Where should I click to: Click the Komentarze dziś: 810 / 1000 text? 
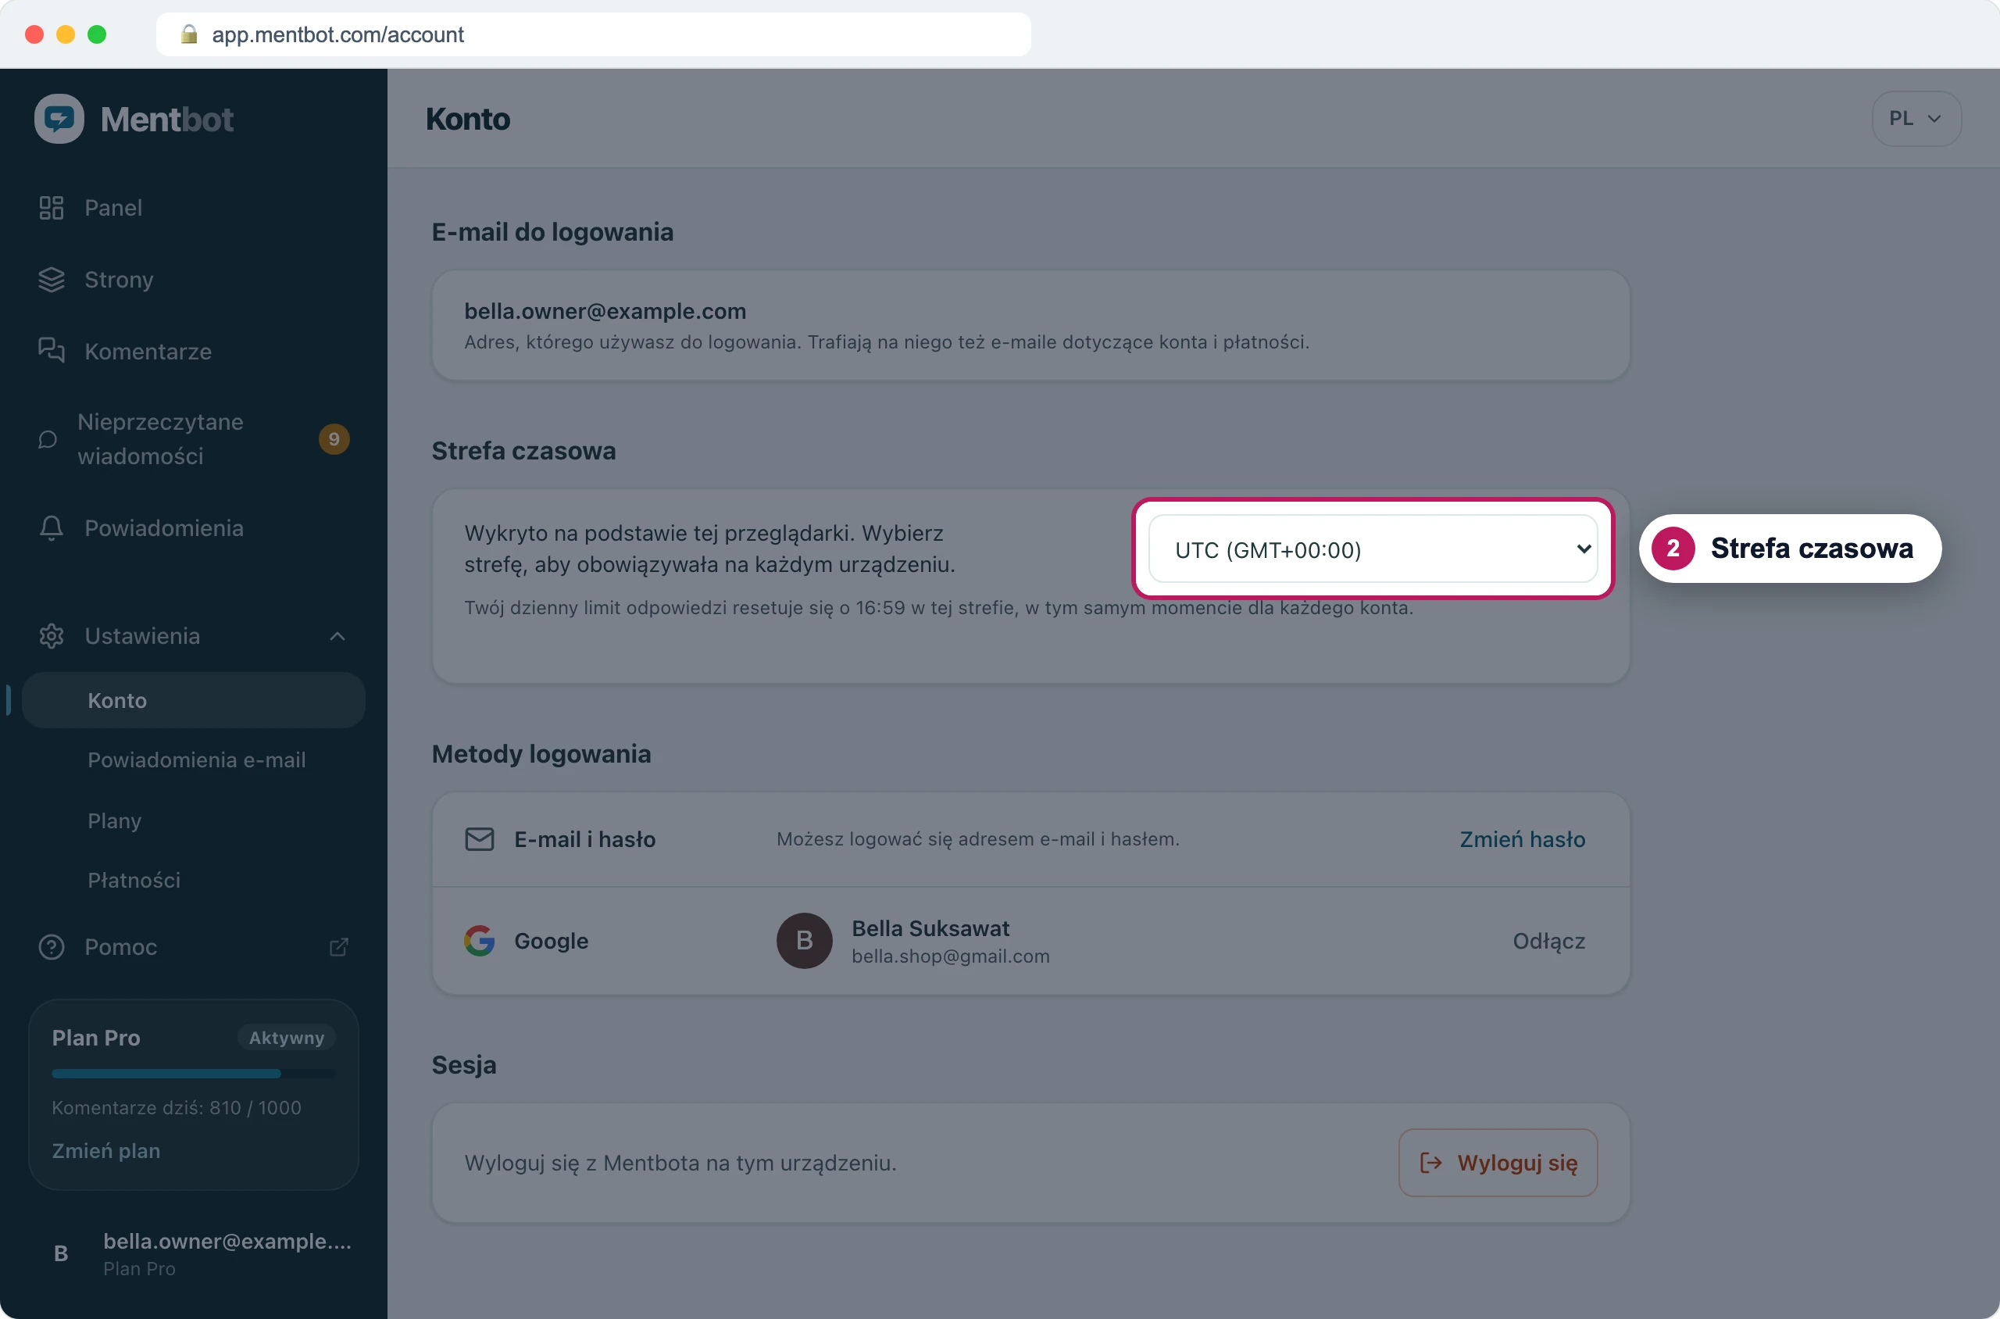click(177, 1107)
